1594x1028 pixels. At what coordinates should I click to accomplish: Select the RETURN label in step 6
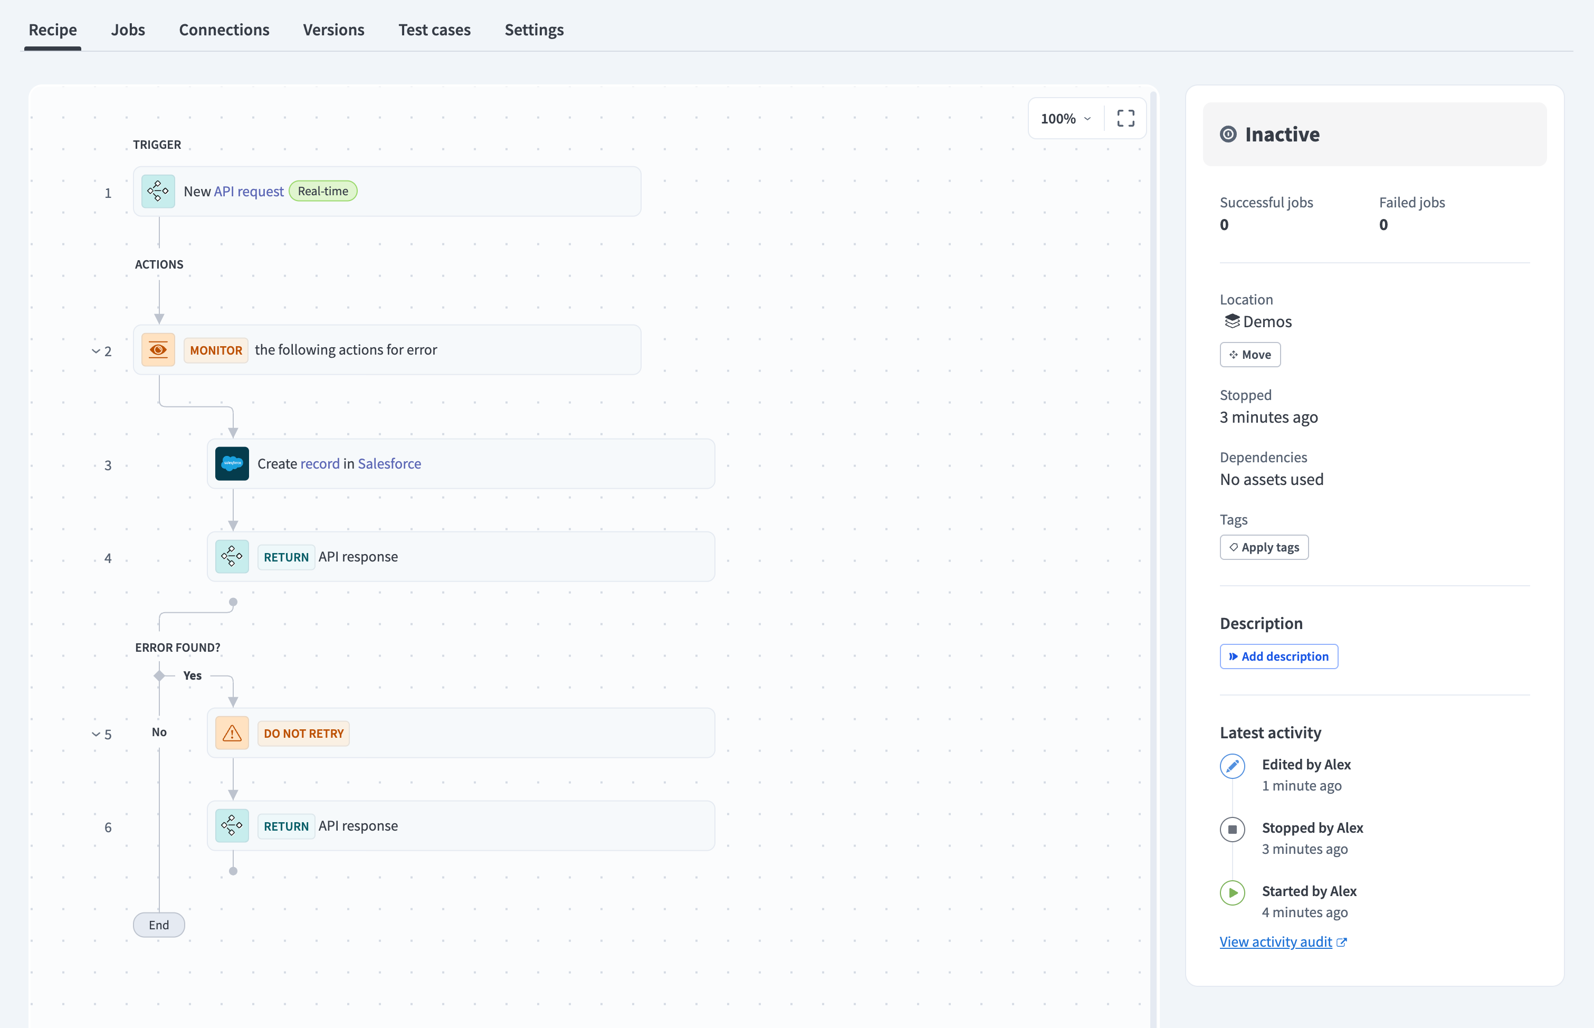(286, 826)
